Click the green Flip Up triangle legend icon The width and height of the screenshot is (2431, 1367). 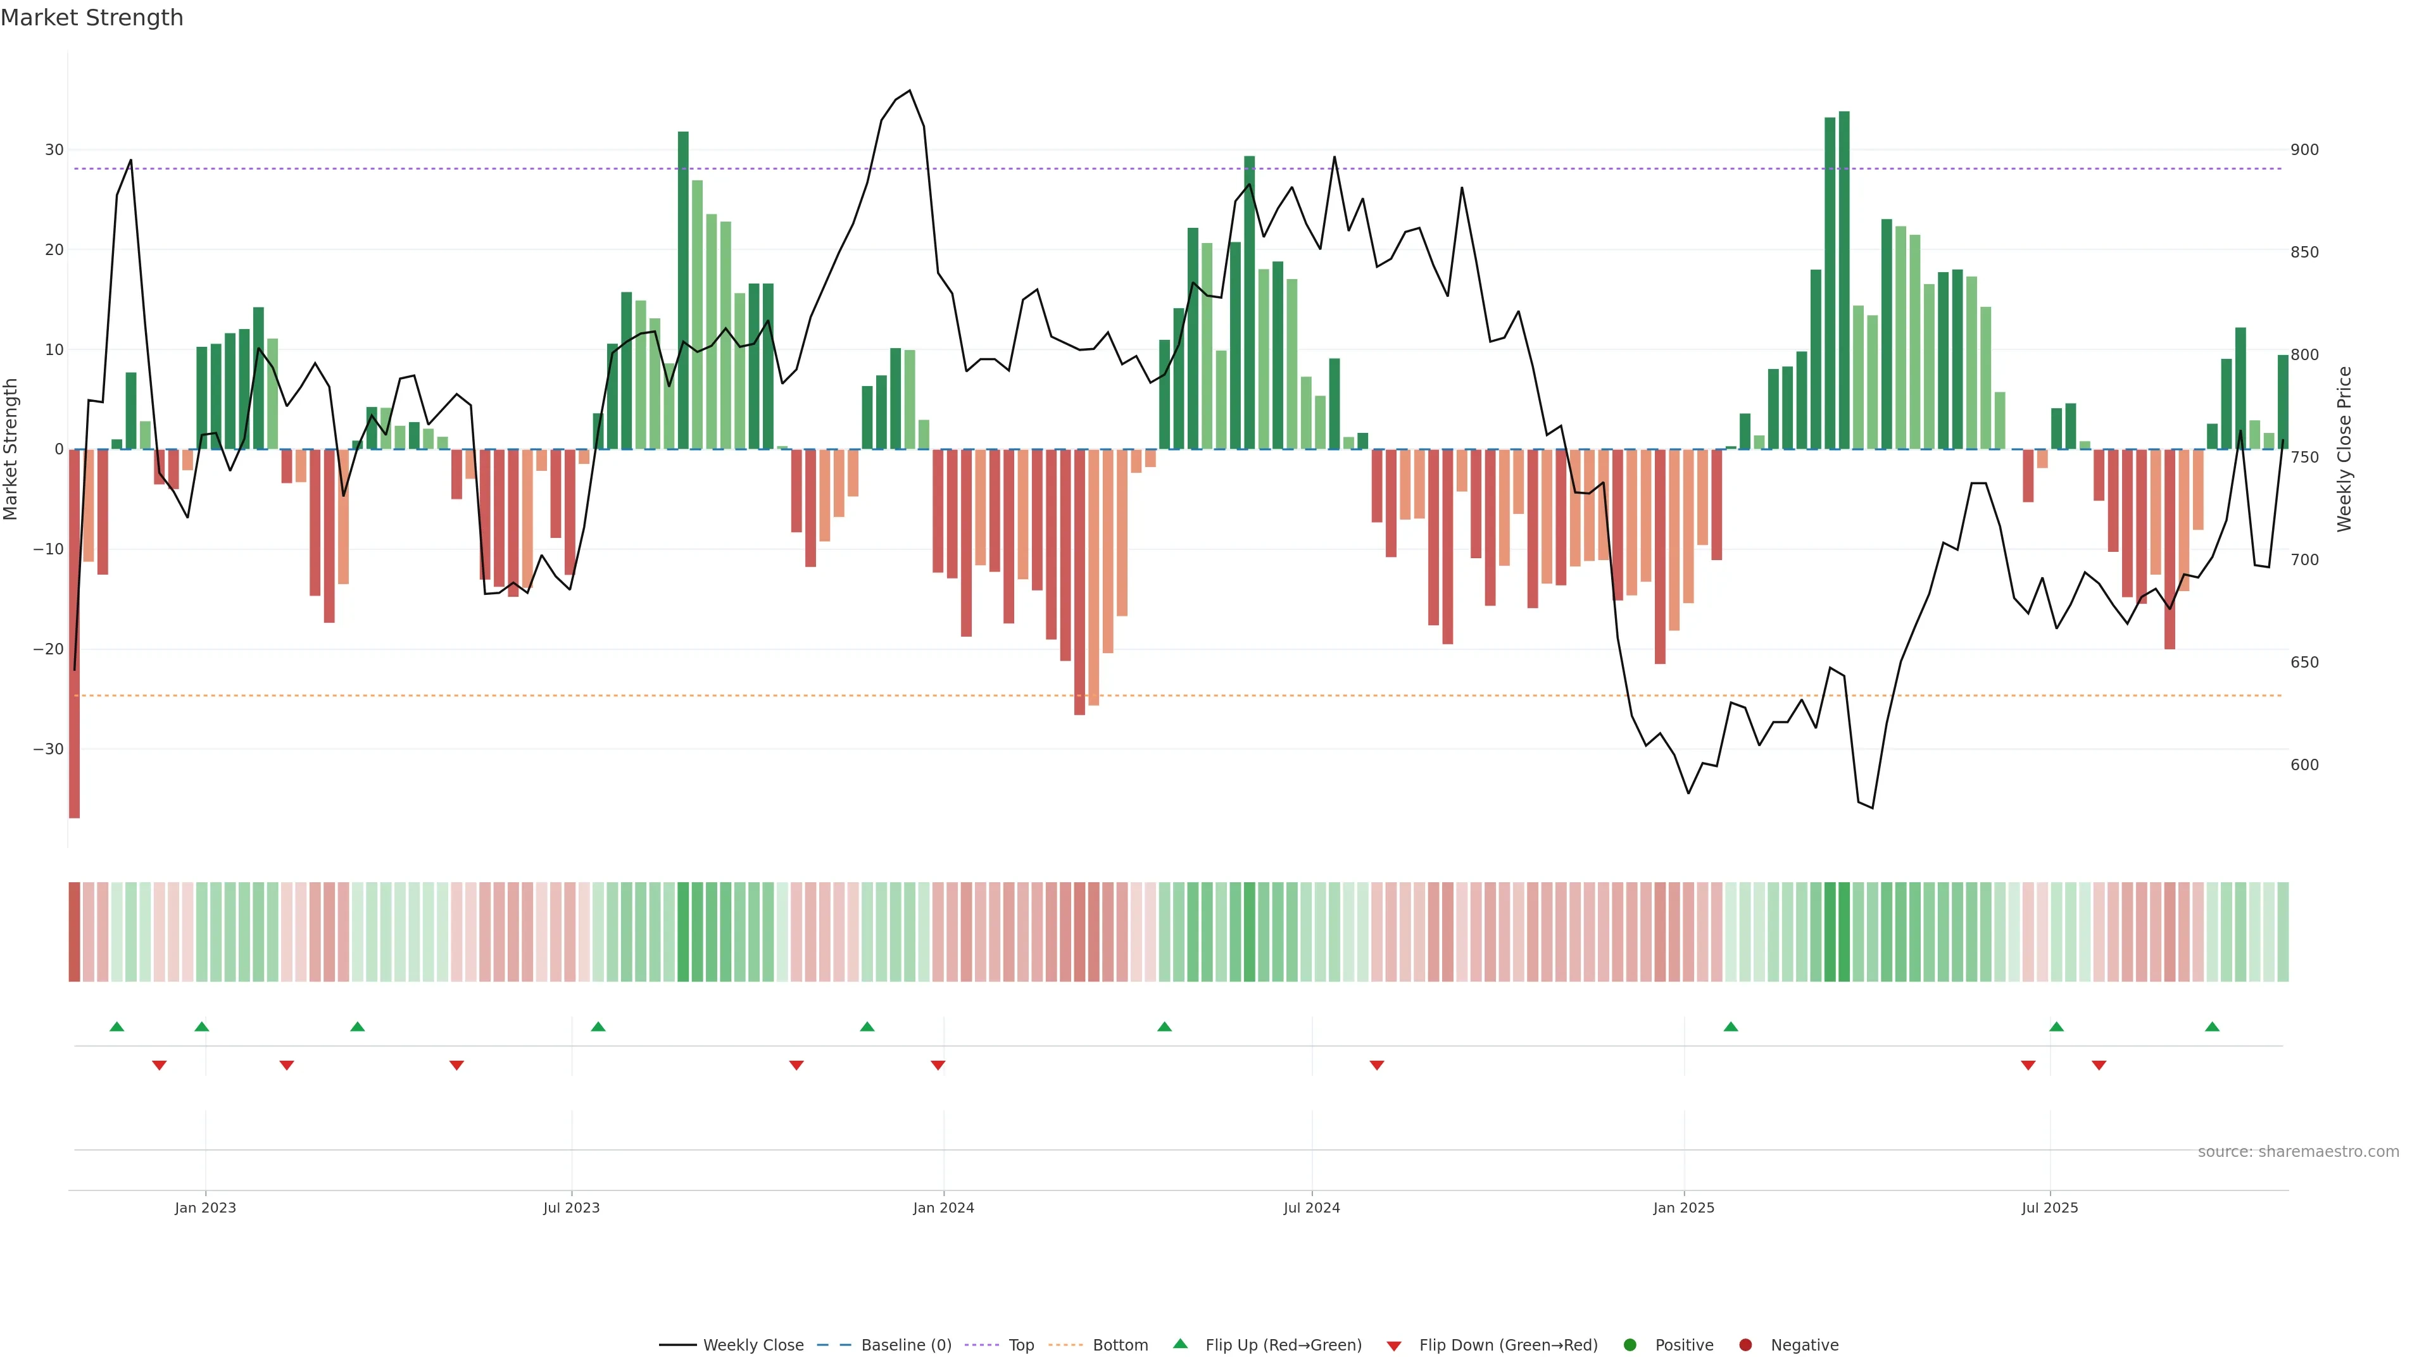click(x=1179, y=1344)
